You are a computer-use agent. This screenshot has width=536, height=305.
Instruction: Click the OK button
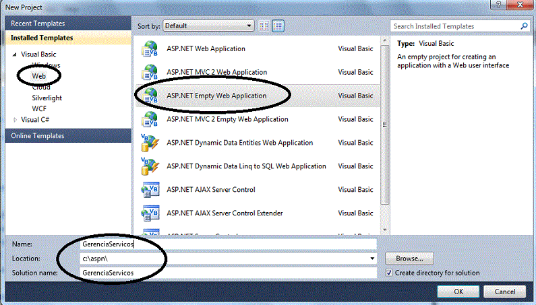click(458, 292)
